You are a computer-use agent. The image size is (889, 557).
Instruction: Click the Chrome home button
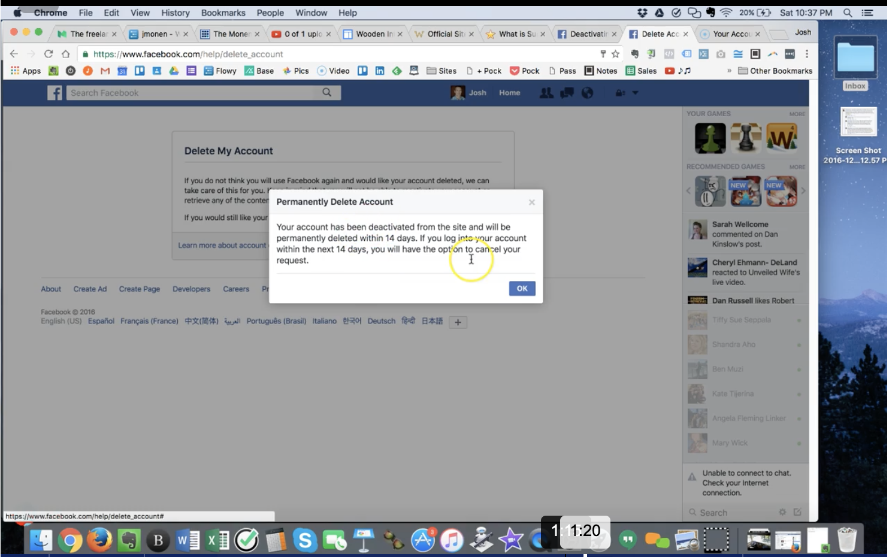65,54
